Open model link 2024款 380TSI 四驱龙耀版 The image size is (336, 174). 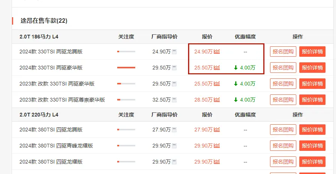point(51,162)
